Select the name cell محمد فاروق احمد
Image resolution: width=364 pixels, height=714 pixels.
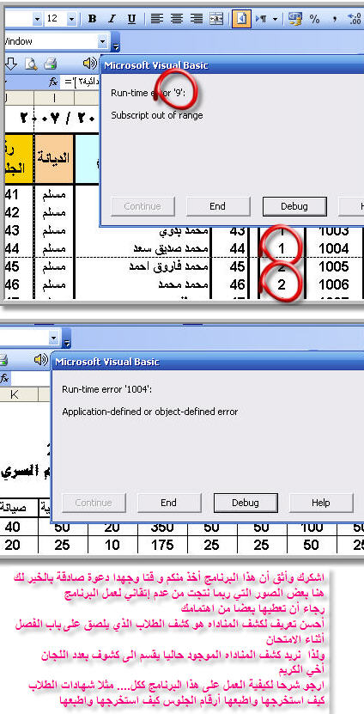coord(143,266)
